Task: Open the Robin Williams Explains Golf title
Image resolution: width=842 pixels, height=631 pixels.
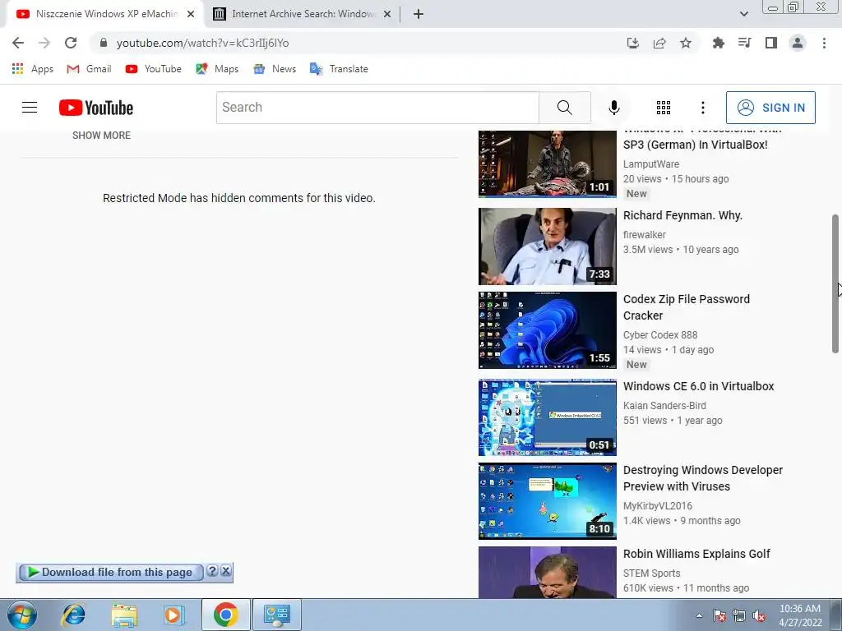Action: coord(696,553)
